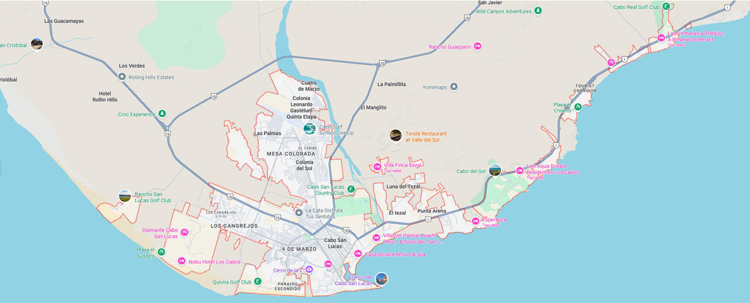This screenshot has width=750, height=303.
Task: Select the Las Palmas neighborhood label
Action: coord(268,133)
